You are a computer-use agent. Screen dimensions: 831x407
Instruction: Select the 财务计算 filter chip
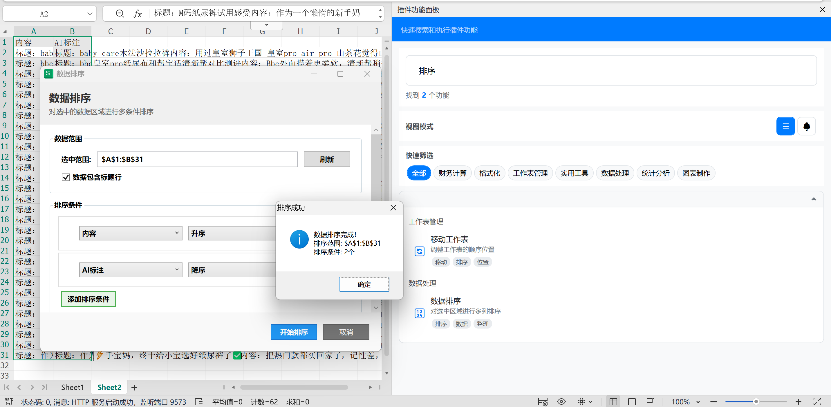tap(452, 173)
